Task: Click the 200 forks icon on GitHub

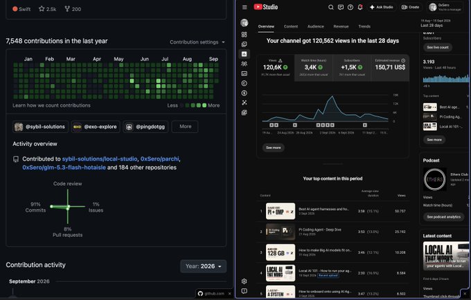Action: (67, 9)
